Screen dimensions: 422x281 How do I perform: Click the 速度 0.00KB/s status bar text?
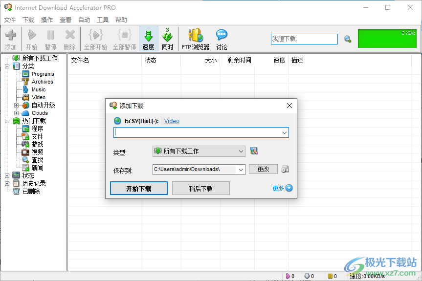pos(367,276)
